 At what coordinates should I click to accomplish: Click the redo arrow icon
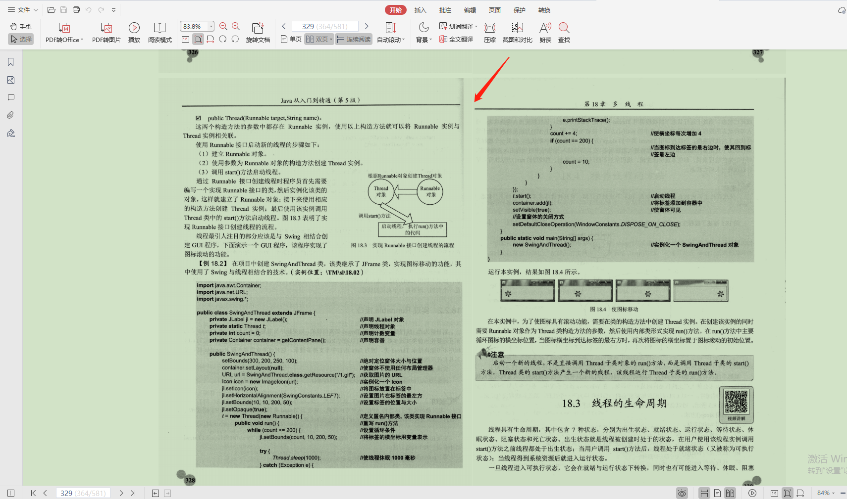click(x=101, y=10)
